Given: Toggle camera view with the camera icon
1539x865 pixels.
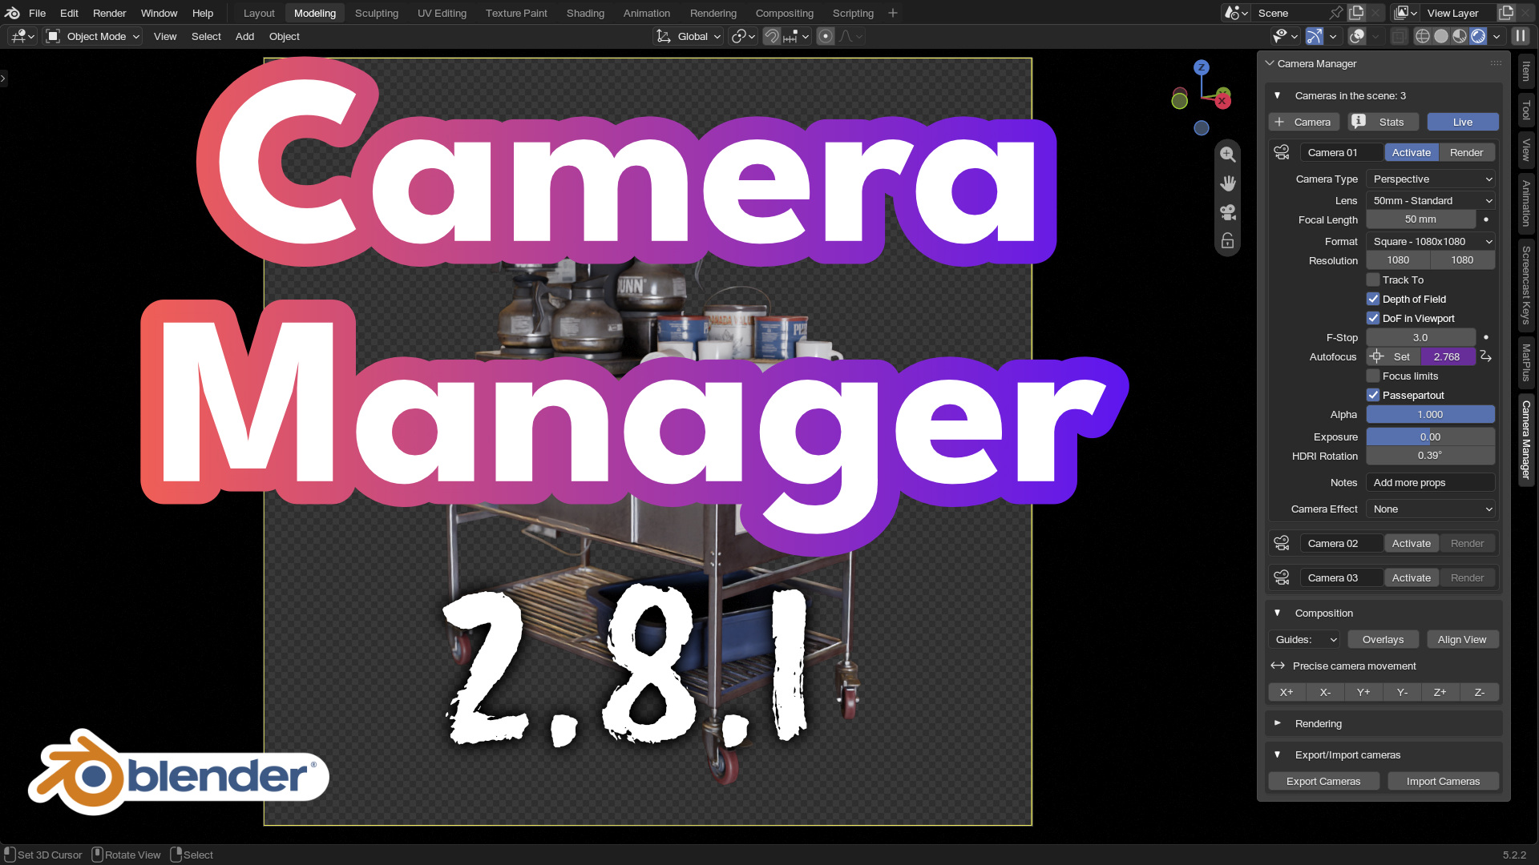Looking at the screenshot, I should [x=1227, y=212].
